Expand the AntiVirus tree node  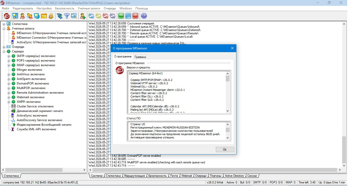click(9, 74)
